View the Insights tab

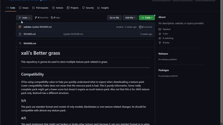103,8
